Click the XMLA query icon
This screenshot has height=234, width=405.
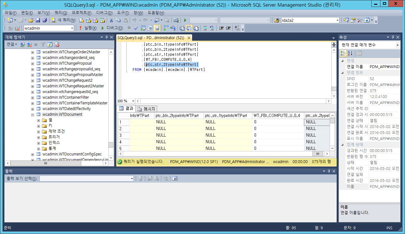coord(102,20)
